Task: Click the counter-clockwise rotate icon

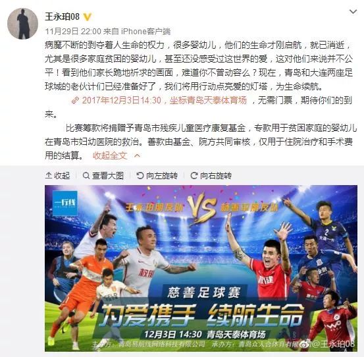Action: coord(140,176)
